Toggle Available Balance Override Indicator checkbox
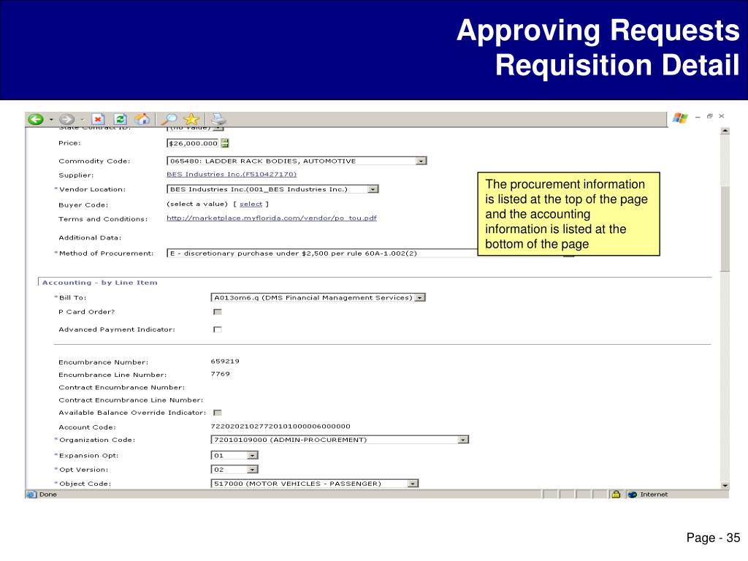 click(x=218, y=413)
